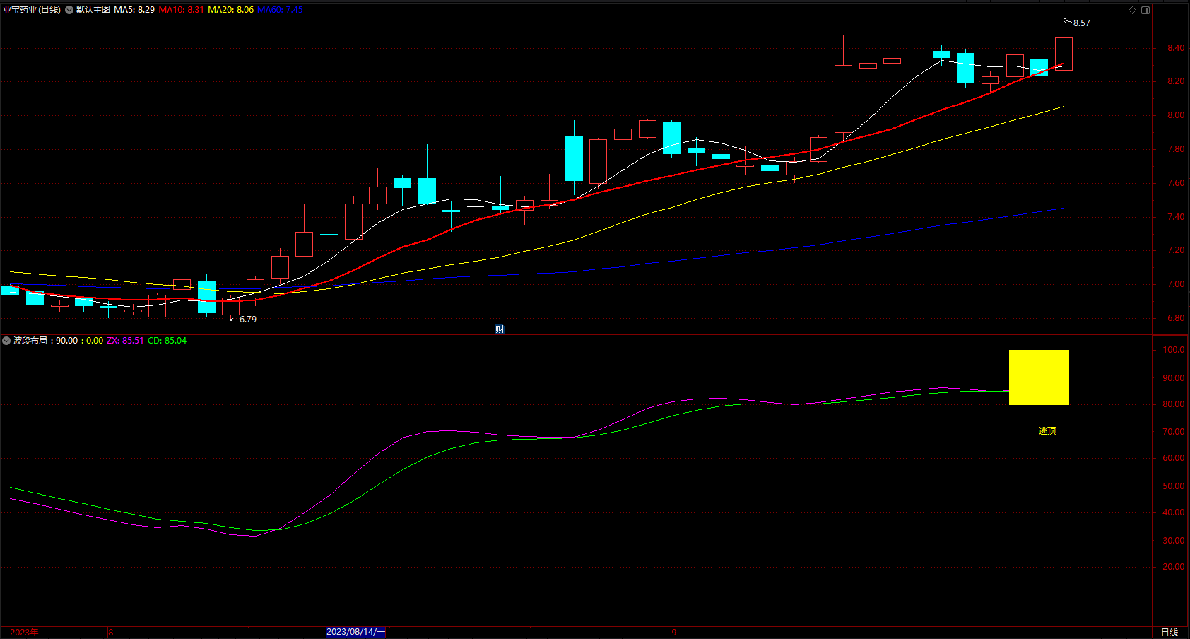Image resolution: width=1190 pixels, height=639 pixels.
Task: Click the yellow 逃顶 signal block
Action: [x=1039, y=377]
